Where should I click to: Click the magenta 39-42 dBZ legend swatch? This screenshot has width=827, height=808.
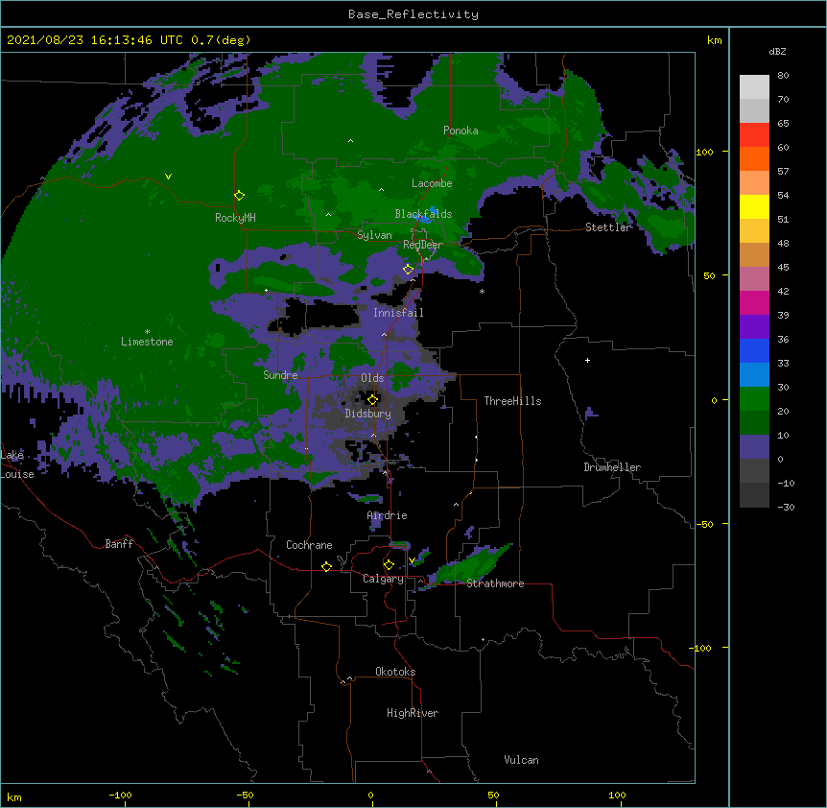(754, 303)
